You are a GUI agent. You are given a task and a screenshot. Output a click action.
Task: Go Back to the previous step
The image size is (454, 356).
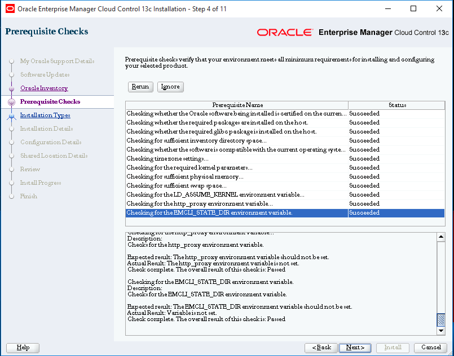pyautogui.click(x=320, y=348)
